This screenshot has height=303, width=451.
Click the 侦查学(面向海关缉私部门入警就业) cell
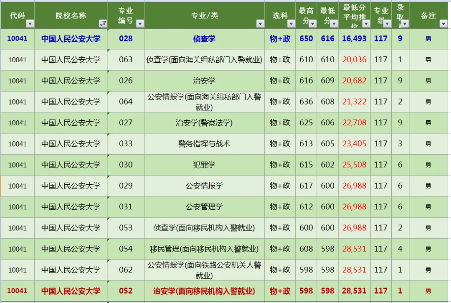[x=204, y=60]
